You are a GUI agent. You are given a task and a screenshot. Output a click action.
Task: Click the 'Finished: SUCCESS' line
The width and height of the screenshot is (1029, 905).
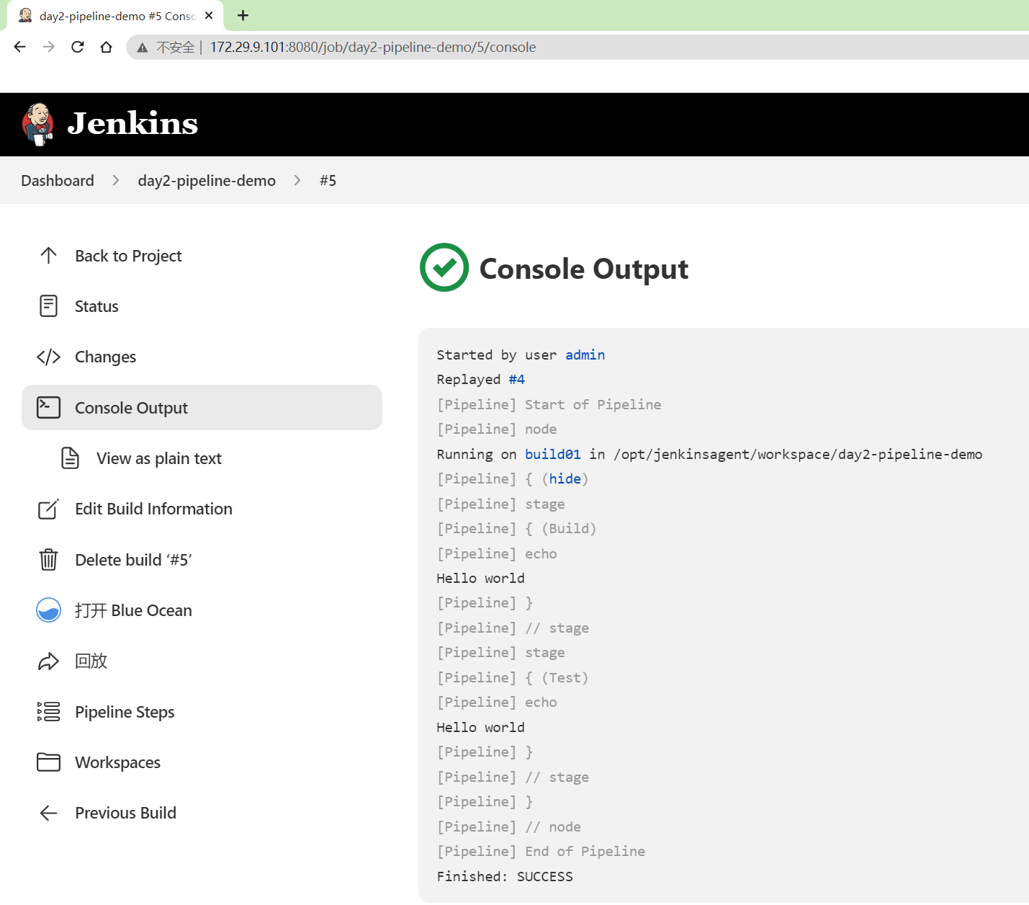coord(505,876)
